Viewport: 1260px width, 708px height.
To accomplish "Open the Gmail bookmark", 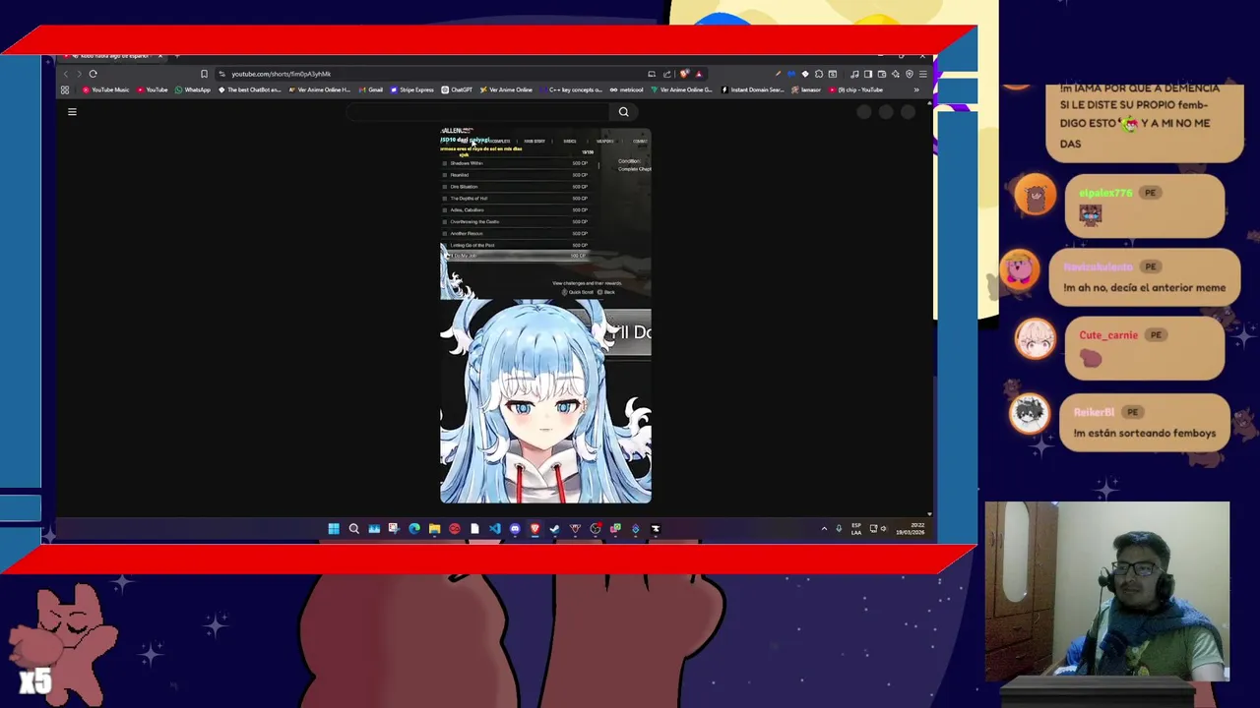I will 371,89.
